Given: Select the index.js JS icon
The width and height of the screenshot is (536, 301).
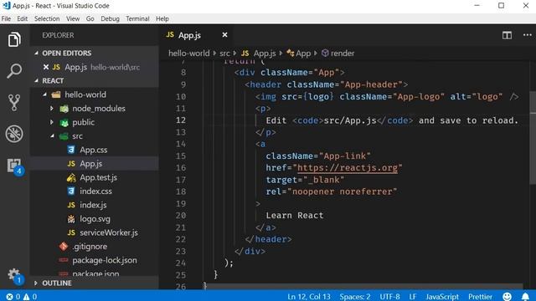Looking at the screenshot, I should pyautogui.click(x=71, y=205).
